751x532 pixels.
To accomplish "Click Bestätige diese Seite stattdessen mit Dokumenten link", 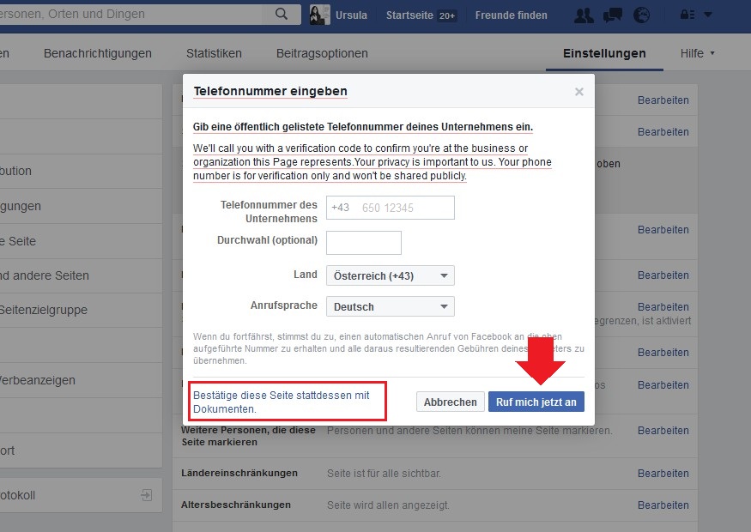I will [x=282, y=402].
